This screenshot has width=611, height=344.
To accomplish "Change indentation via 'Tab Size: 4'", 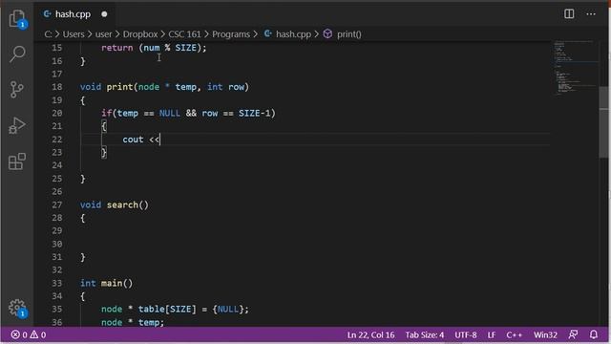I will click(424, 335).
